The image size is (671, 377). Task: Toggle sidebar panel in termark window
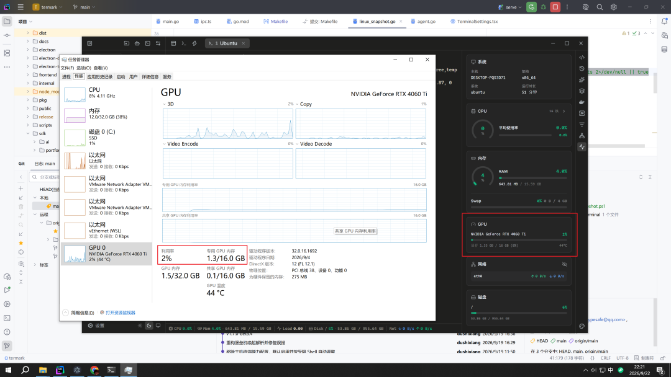point(89,43)
